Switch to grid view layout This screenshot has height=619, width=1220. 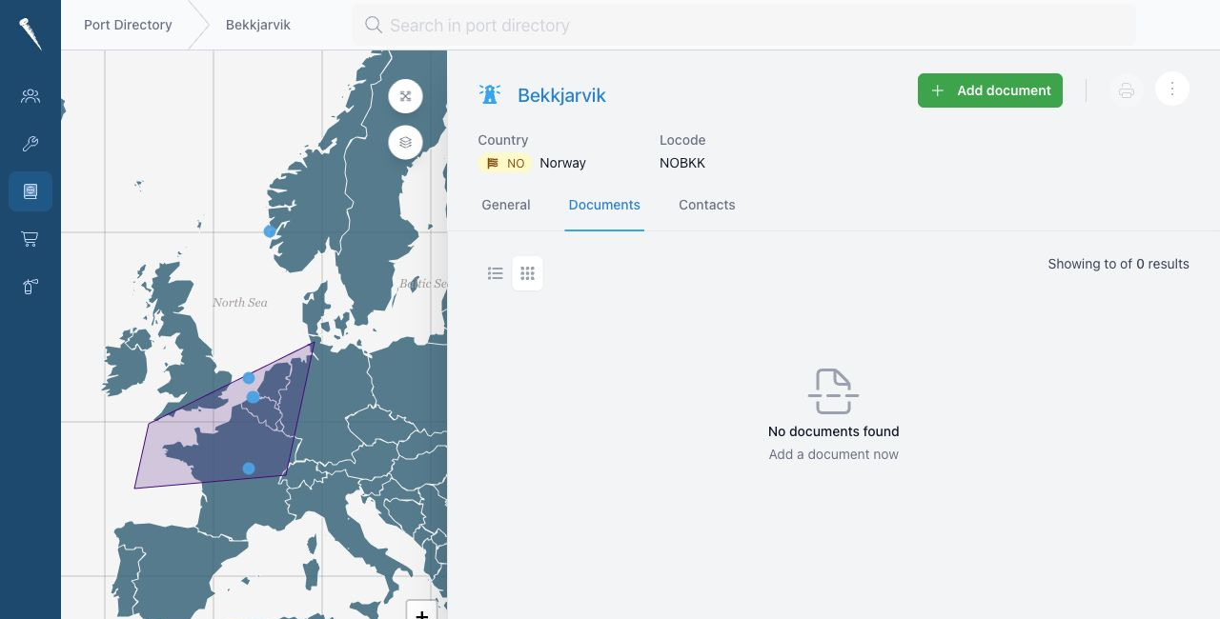(527, 273)
